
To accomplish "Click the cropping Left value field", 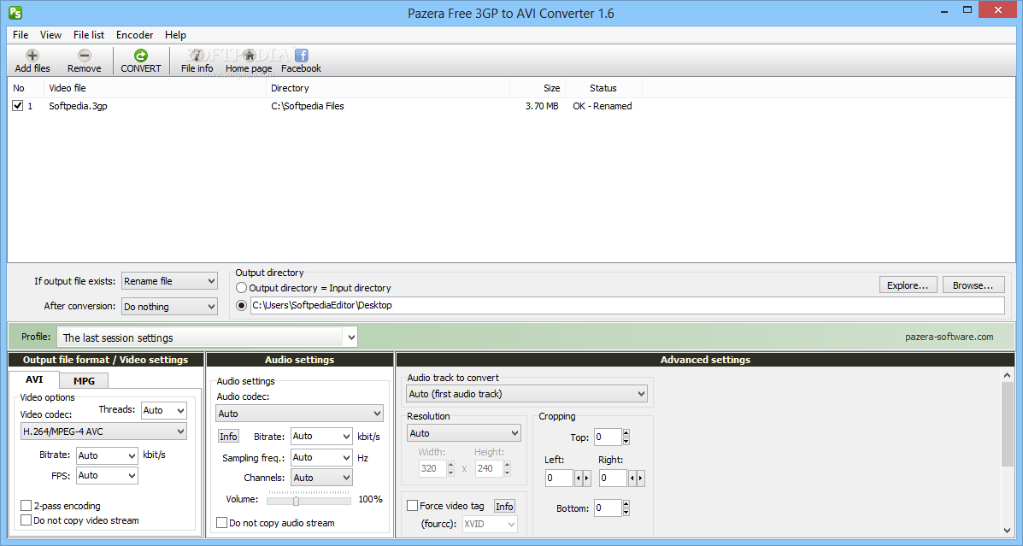I will [559, 478].
